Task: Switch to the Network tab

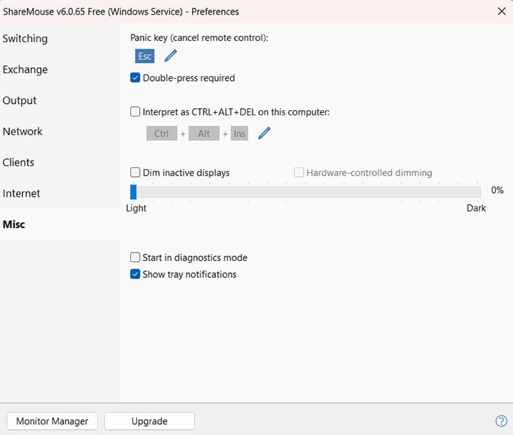Action: pos(22,131)
